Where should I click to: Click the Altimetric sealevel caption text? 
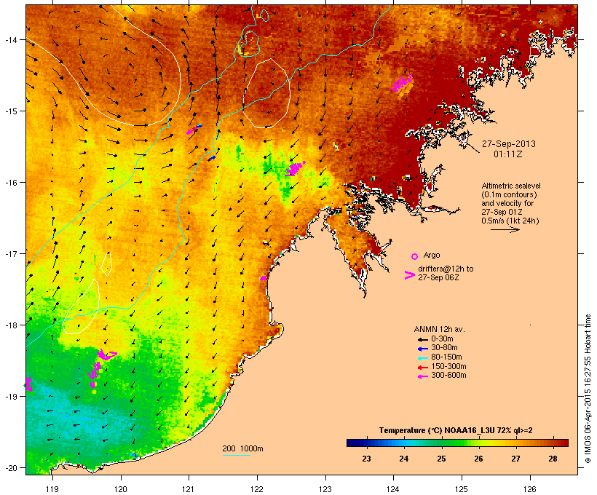point(511,186)
